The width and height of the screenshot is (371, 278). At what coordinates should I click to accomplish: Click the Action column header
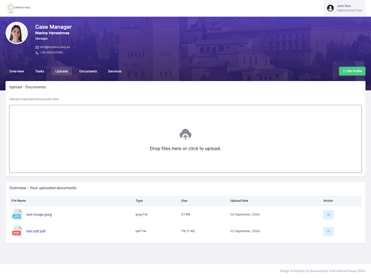coord(328,201)
